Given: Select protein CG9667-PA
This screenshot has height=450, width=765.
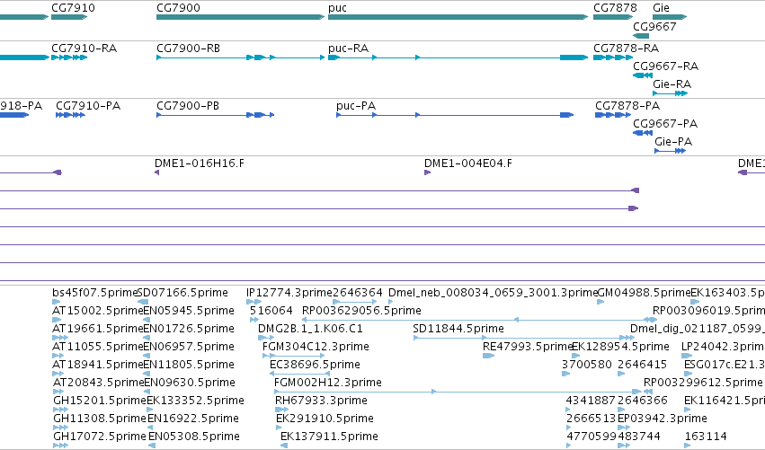Looking at the screenshot, I should click(665, 123).
